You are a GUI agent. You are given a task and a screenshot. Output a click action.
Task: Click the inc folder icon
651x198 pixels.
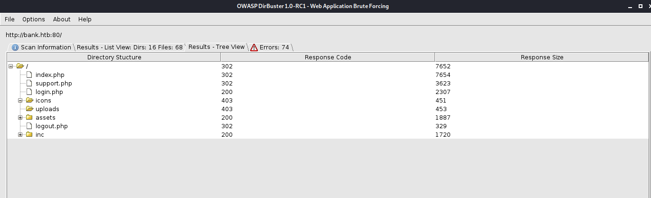[29, 135]
